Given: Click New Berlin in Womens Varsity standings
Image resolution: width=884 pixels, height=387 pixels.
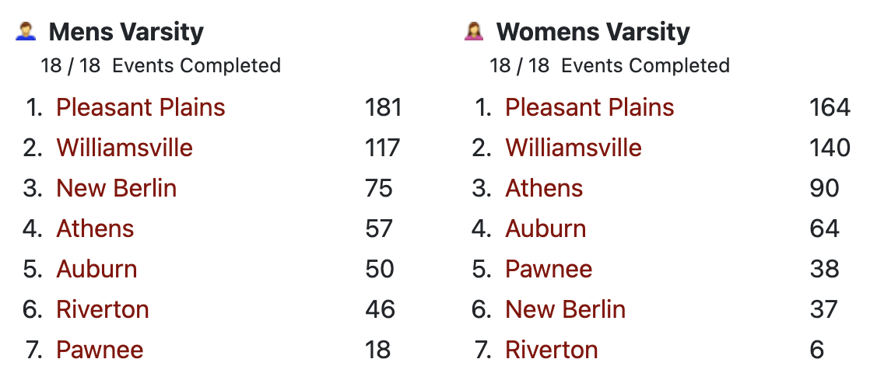Looking at the screenshot, I should (566, 310).
